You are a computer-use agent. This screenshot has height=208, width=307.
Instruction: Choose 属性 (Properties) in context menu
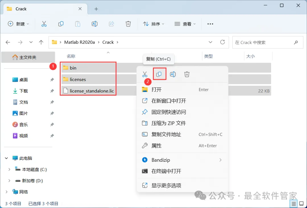pyautogui.click(x=182, y=146)
